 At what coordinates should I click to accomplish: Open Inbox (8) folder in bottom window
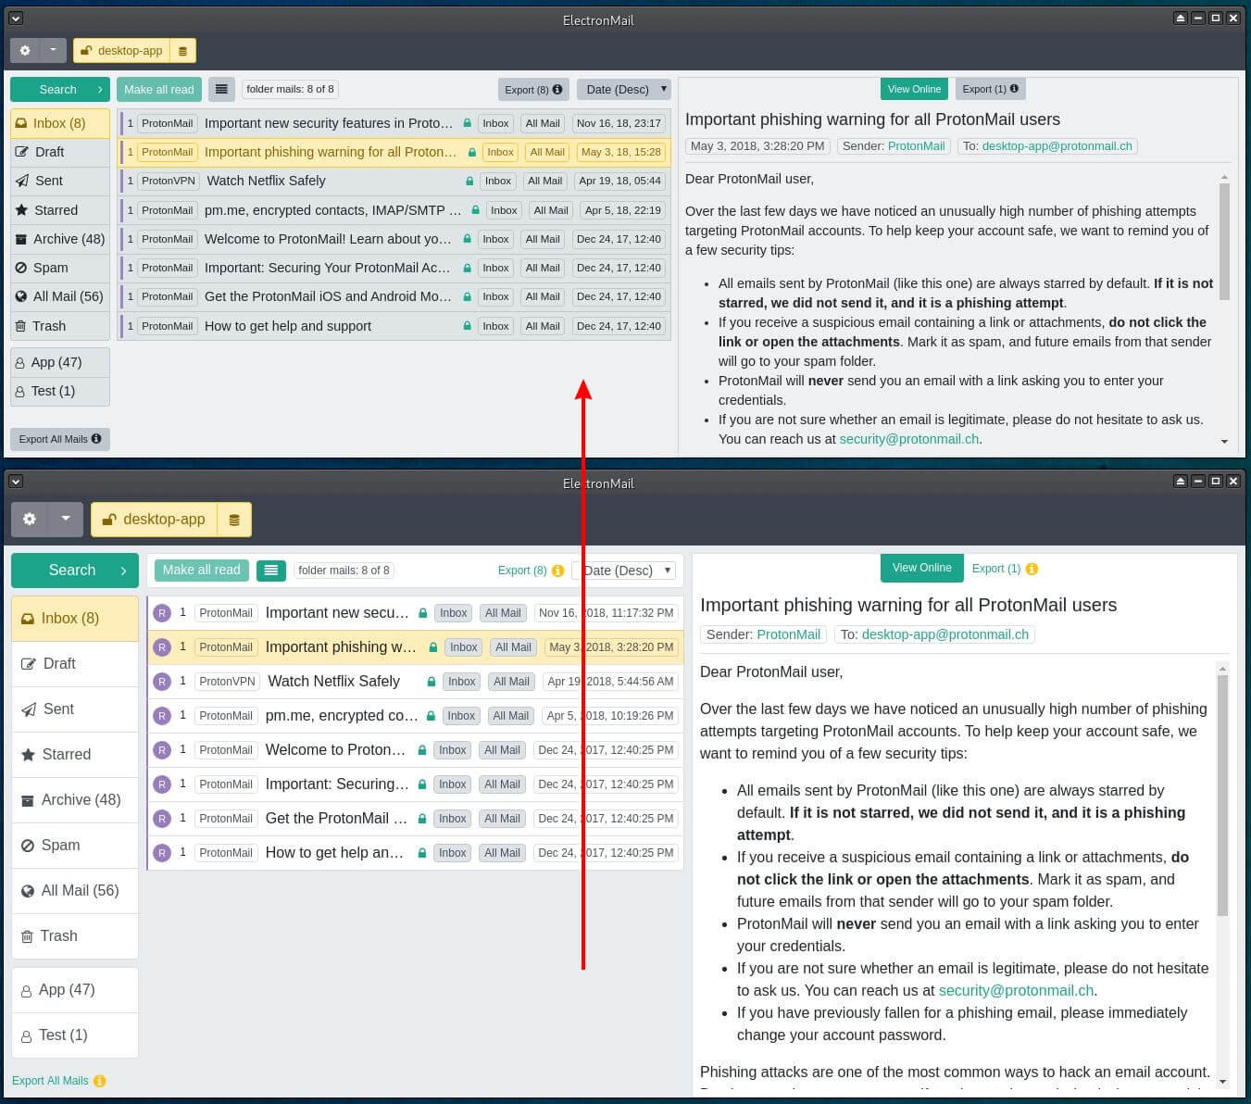(x=75, y=619)
